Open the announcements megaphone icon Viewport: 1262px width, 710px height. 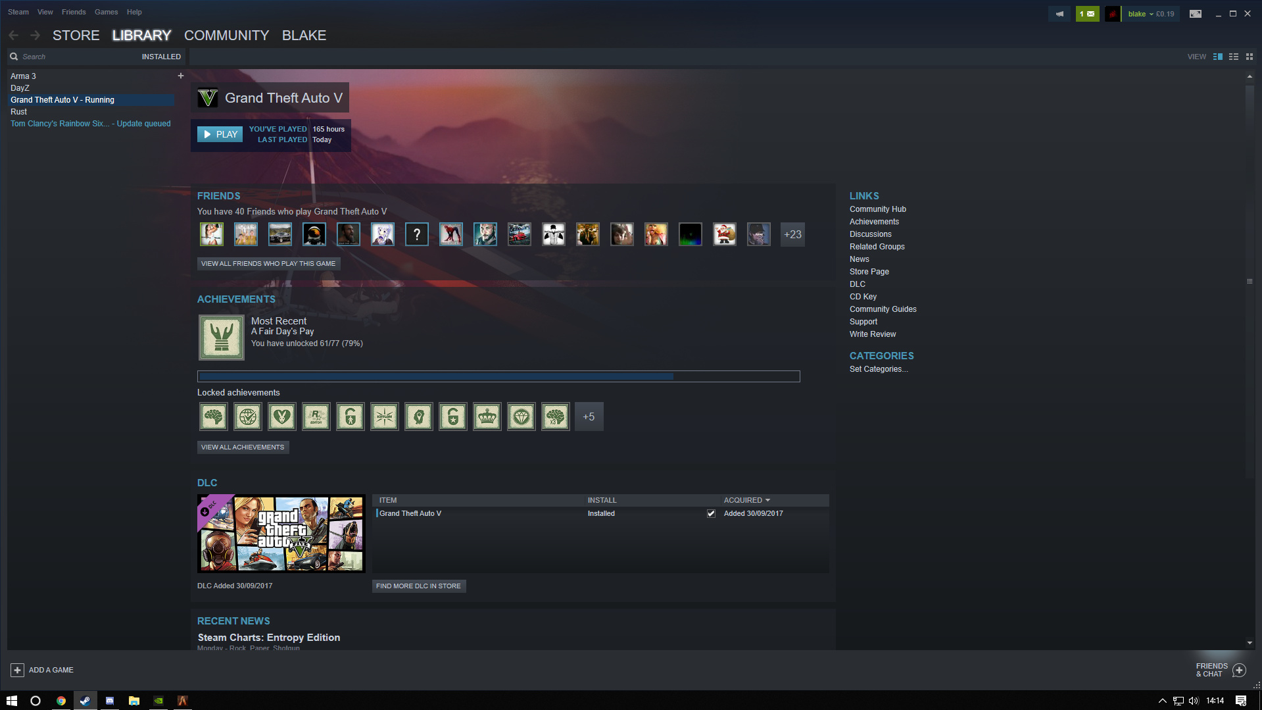point(1059,14)
